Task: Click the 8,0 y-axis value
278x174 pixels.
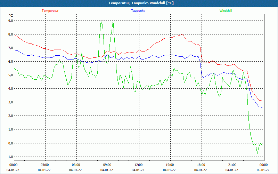Action: click(11, 34)
